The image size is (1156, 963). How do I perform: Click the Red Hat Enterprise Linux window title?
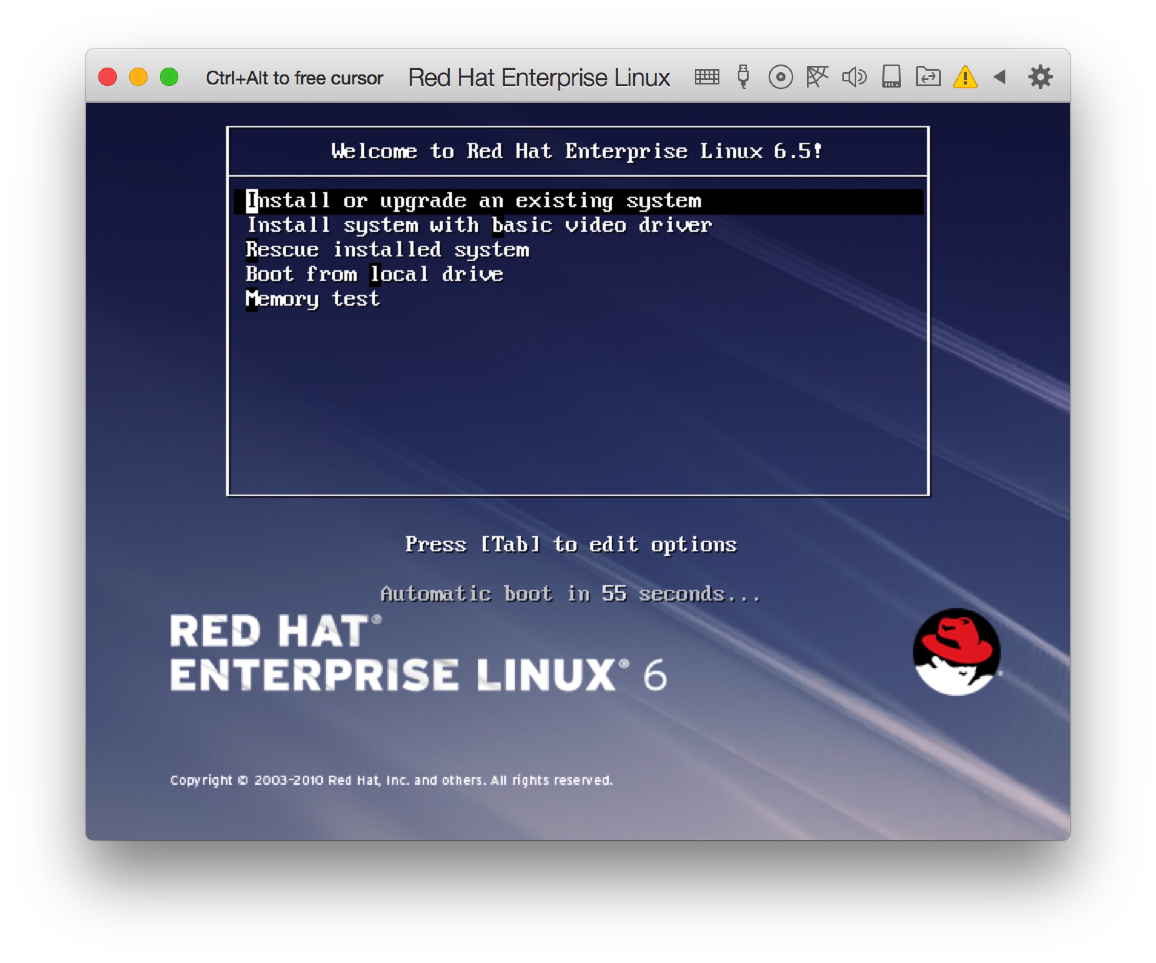[539, 78]
